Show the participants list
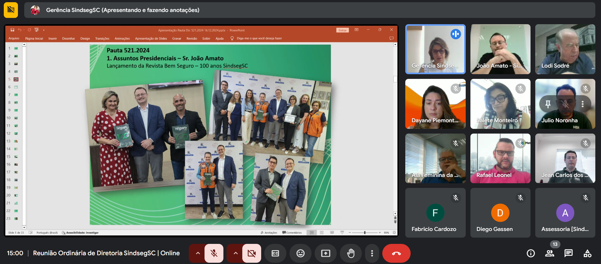Viewport: 601px width, 264px height. [x=550, y=253]
